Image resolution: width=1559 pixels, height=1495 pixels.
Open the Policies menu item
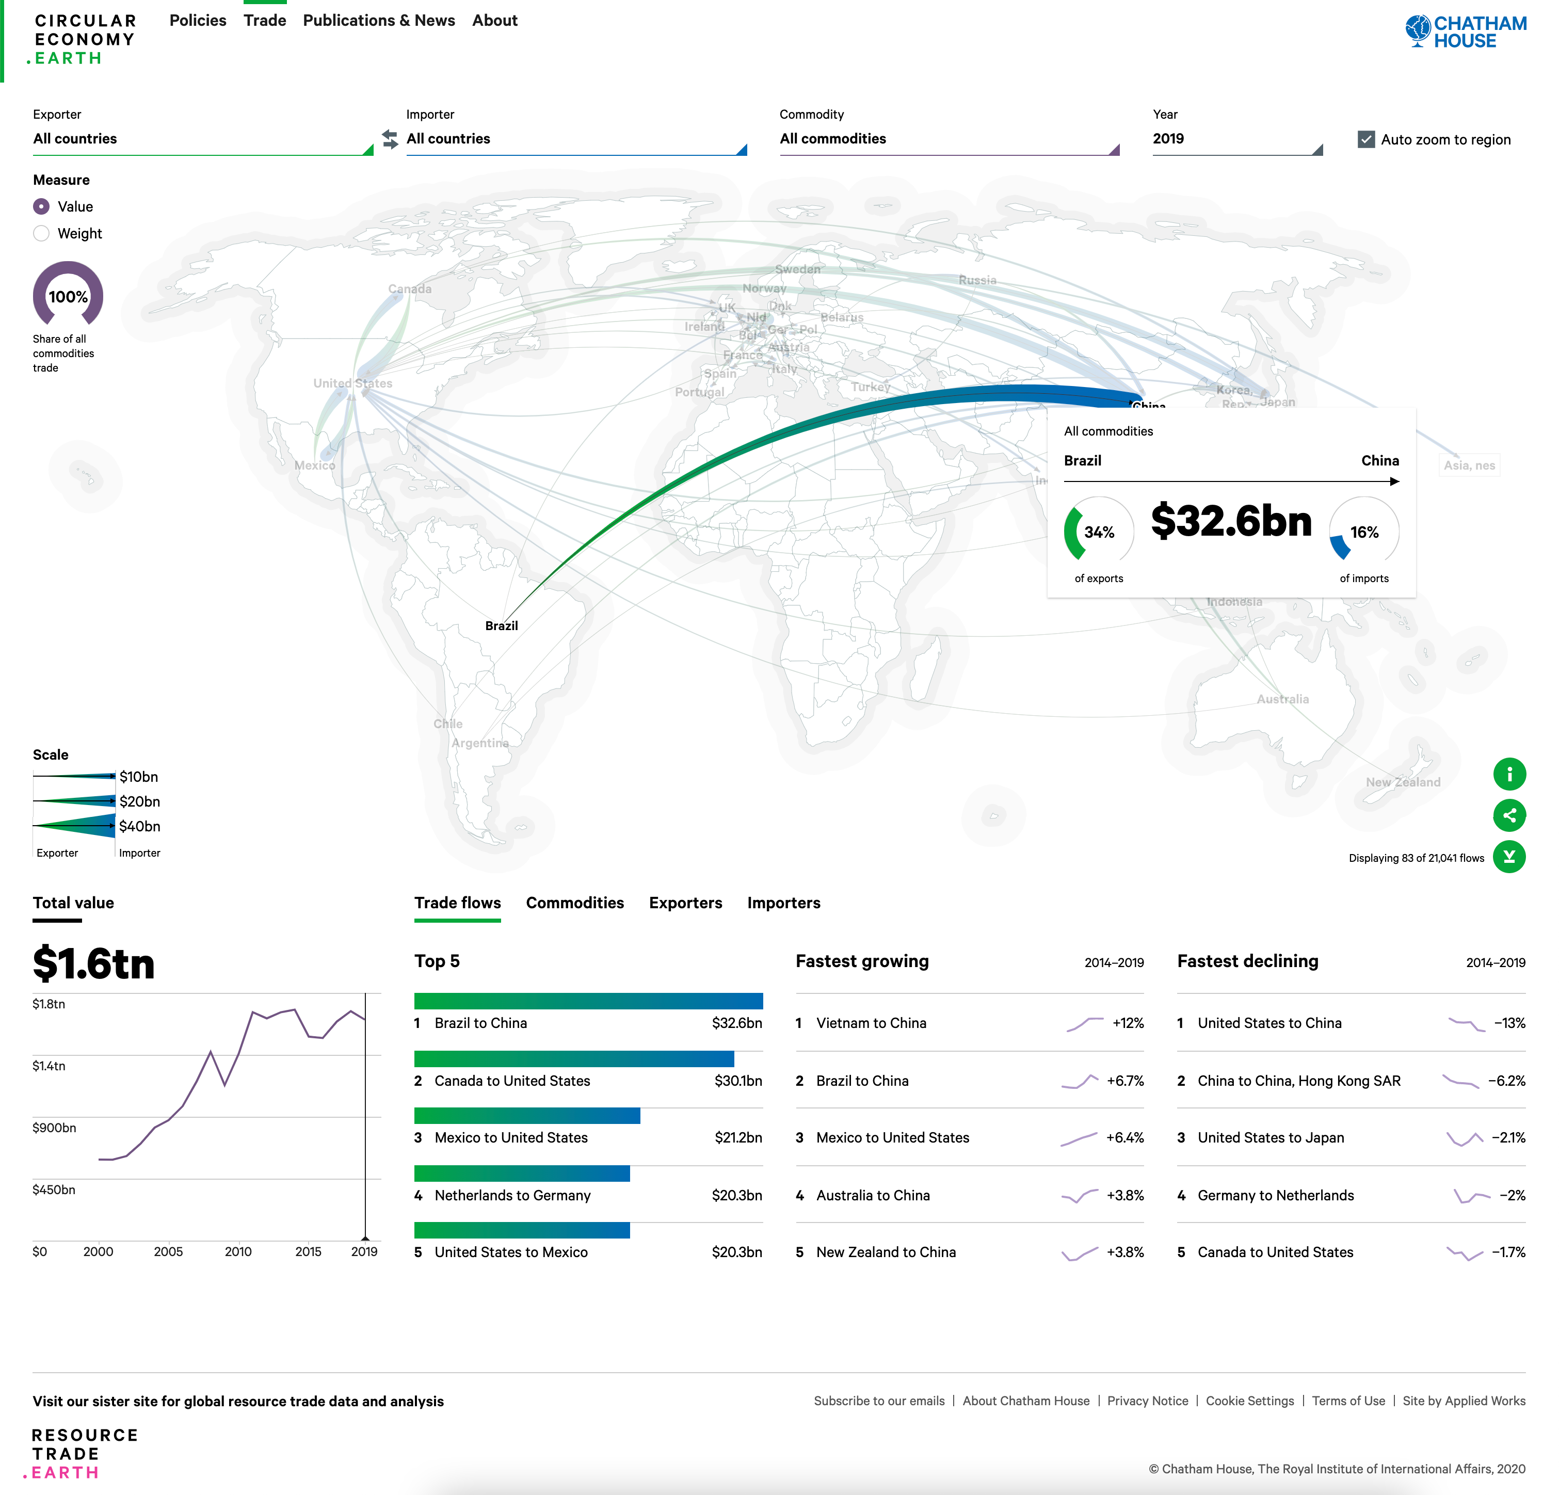click(x=197, y=21)
